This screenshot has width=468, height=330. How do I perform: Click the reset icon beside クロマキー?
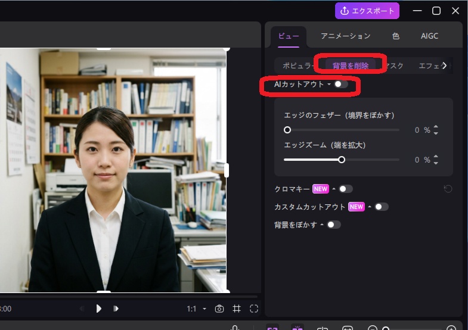tap(448, 189)
